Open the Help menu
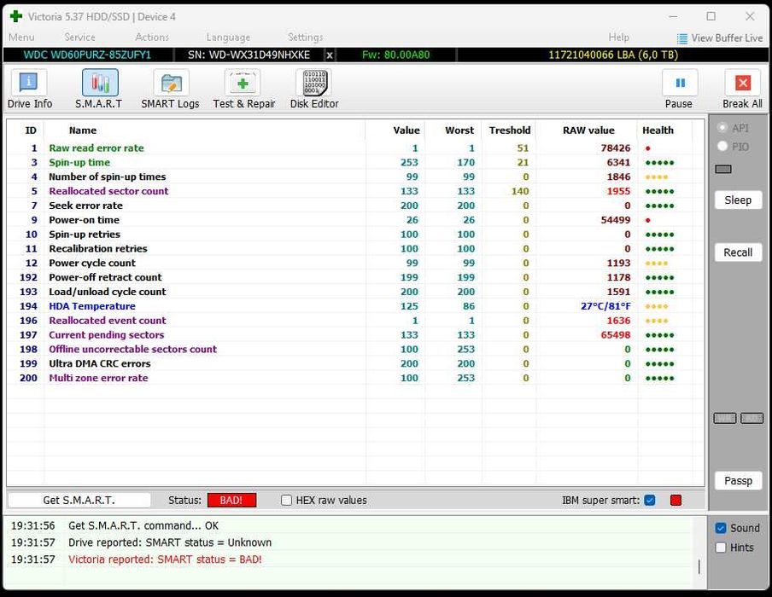The image size is (772, 597). click(x=619, y=38)
